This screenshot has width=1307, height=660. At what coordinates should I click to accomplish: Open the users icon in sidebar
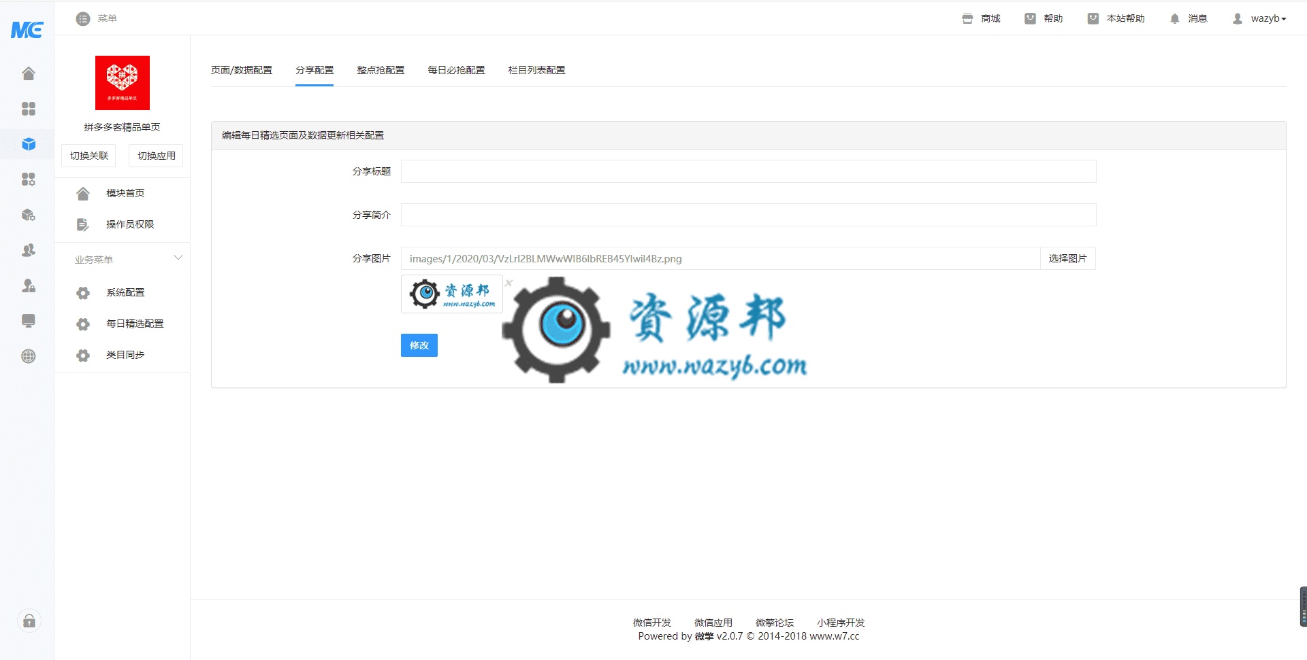pos(29,250)
